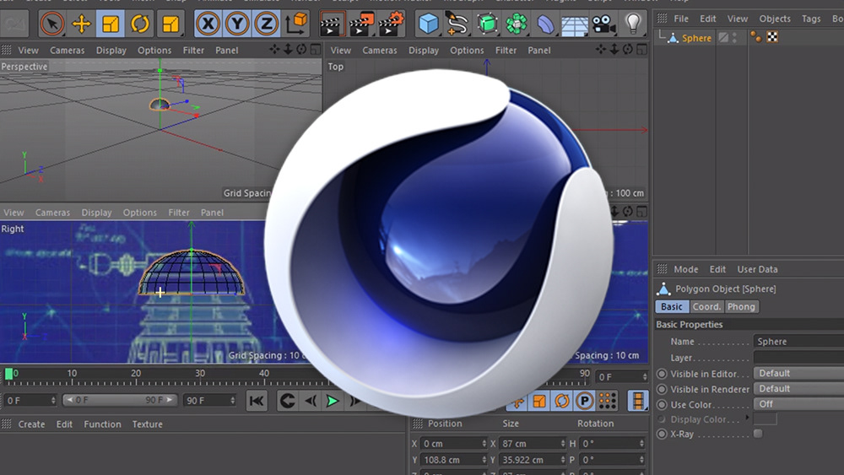844x475 pixels.
Task: Click the Sphere UVW checkerboard tag
Action: click(x=772, y=37)
